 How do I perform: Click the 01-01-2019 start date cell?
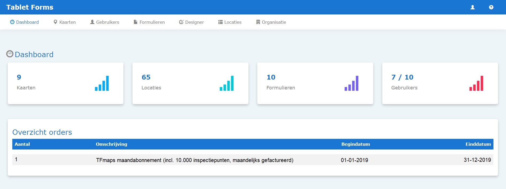(355, 160)
